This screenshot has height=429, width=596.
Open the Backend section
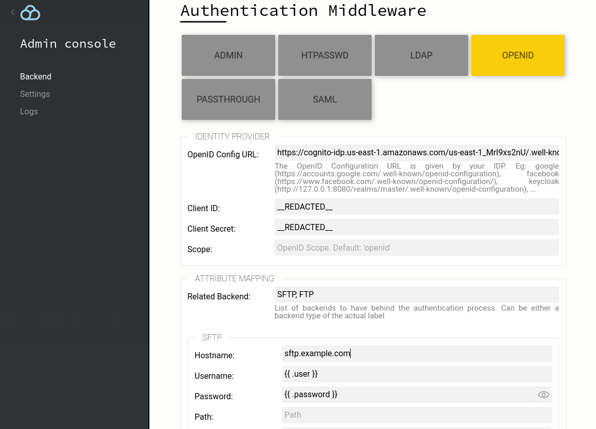[36, 77]
